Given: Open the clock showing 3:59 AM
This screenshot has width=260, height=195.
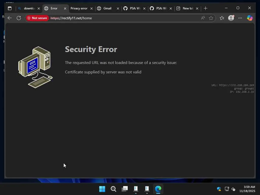Looking at the screenshot, I should point(247,189).
